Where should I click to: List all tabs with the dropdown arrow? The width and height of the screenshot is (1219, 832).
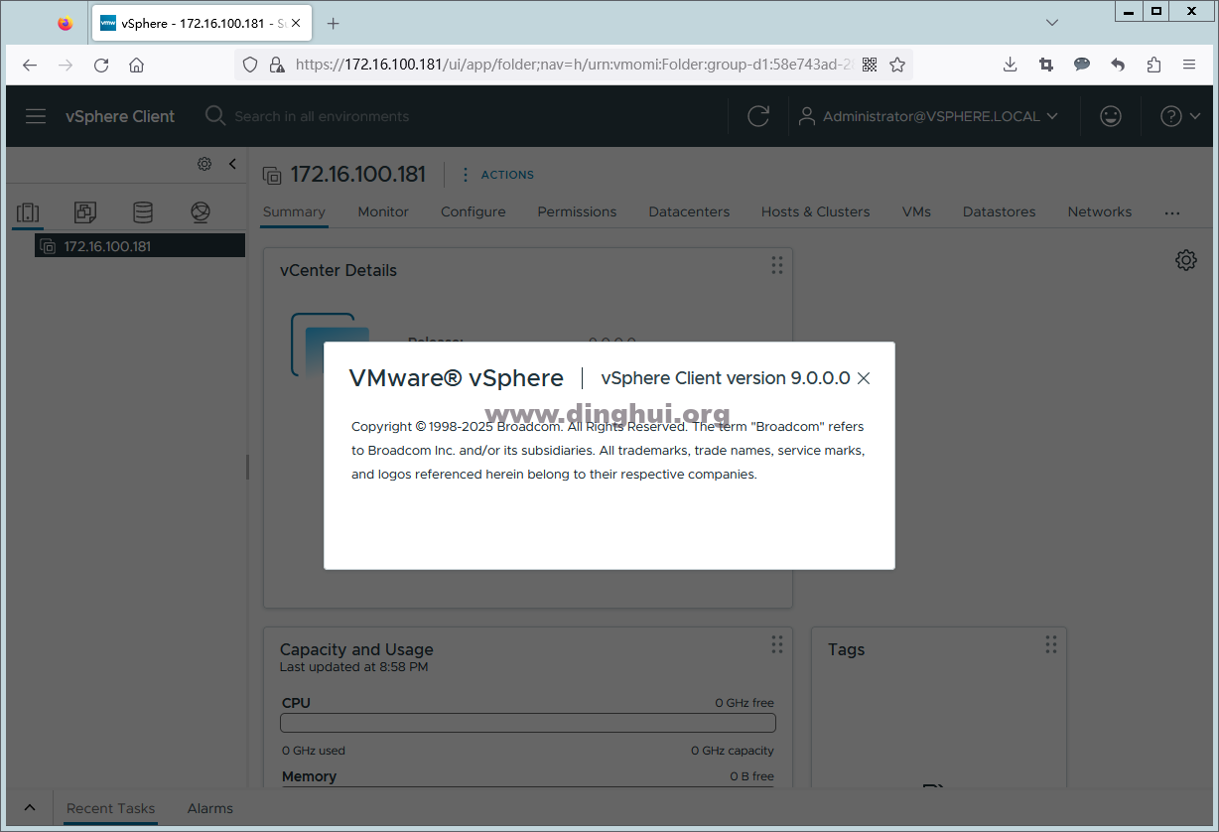(1052, 22)
